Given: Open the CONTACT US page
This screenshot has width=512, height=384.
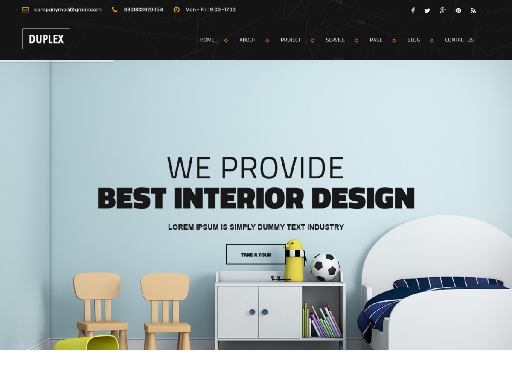Looking at the screenshot, I should [x=459, y=40].
